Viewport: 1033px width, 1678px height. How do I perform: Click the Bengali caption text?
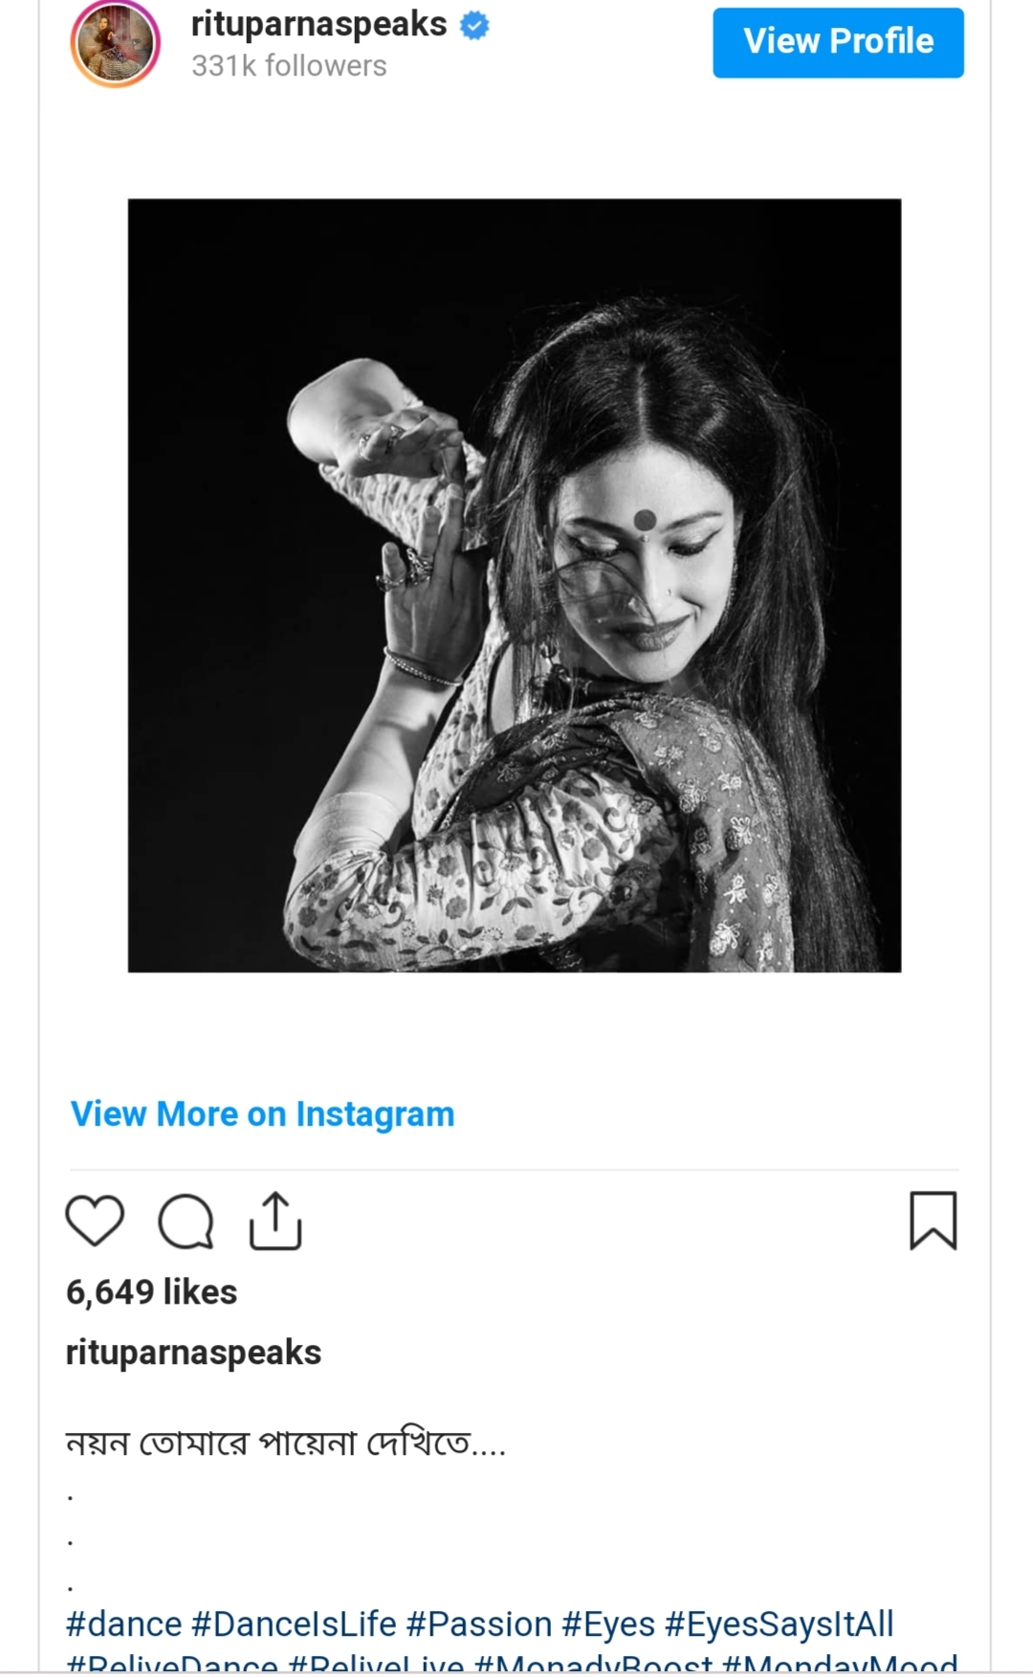(x=285, y=1442)
